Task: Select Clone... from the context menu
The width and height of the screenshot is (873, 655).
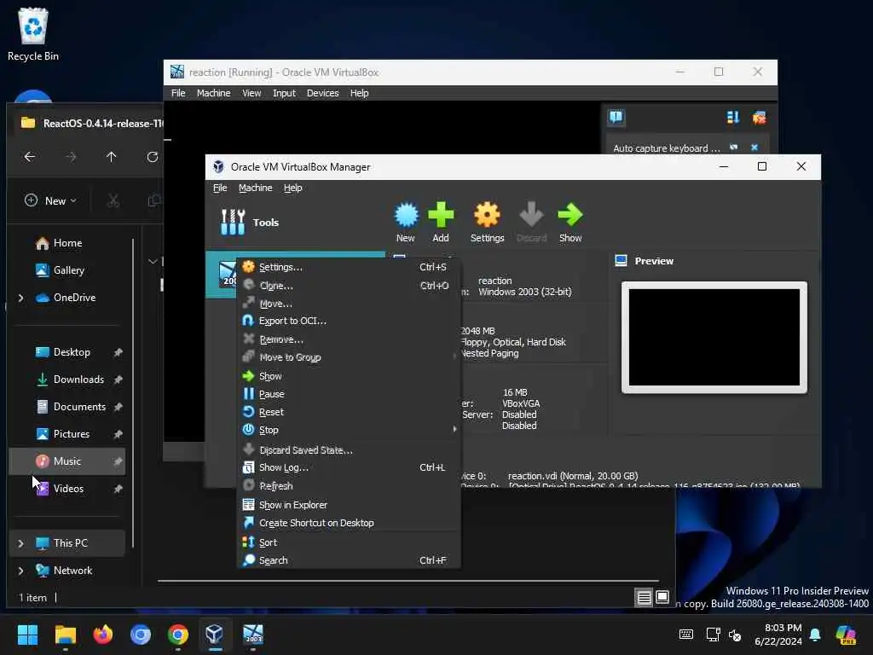Action: point(349,286)
